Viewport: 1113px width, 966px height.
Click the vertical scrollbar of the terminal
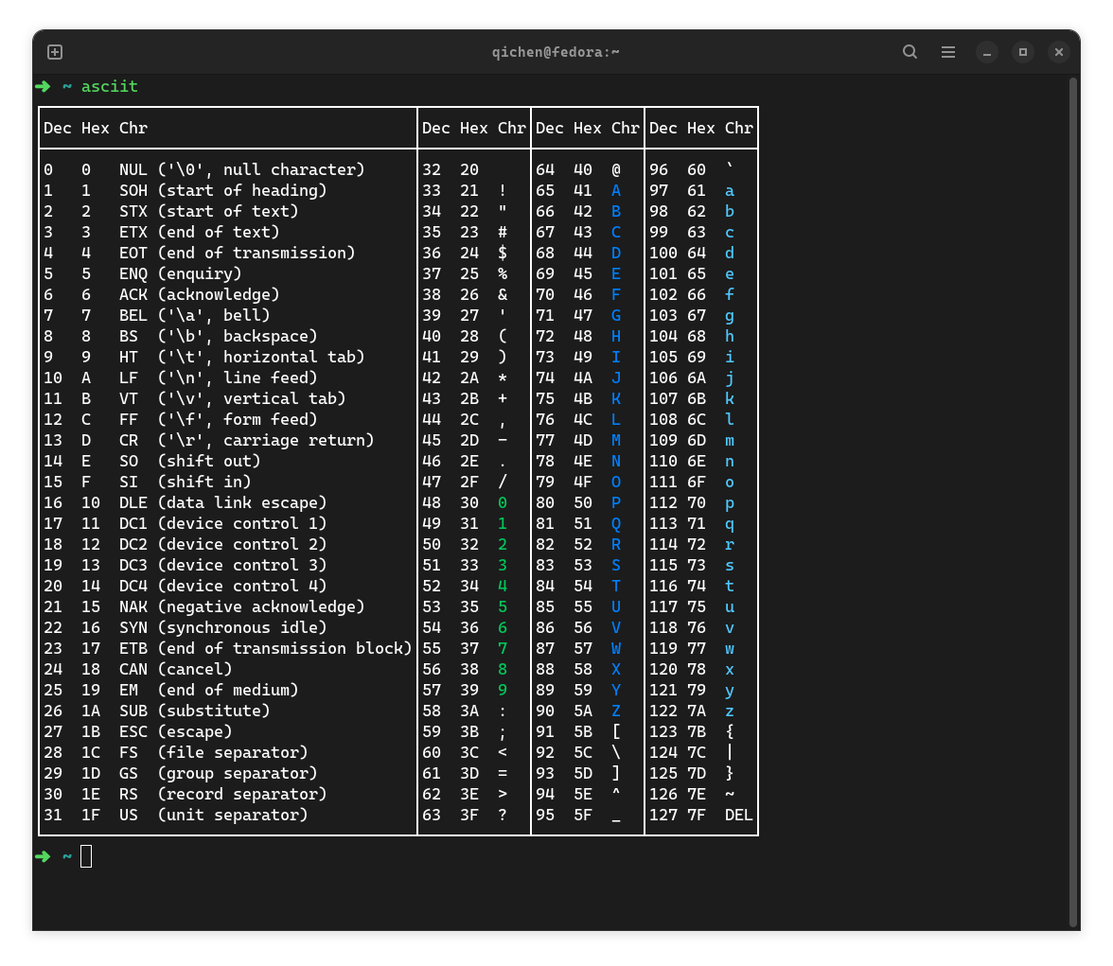click(x=1074, y=501)
